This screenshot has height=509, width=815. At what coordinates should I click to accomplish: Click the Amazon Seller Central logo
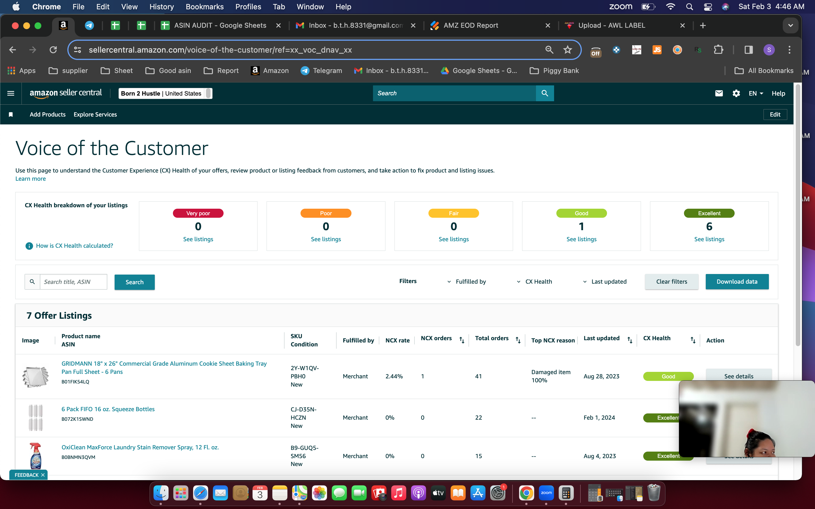(66, 93)
